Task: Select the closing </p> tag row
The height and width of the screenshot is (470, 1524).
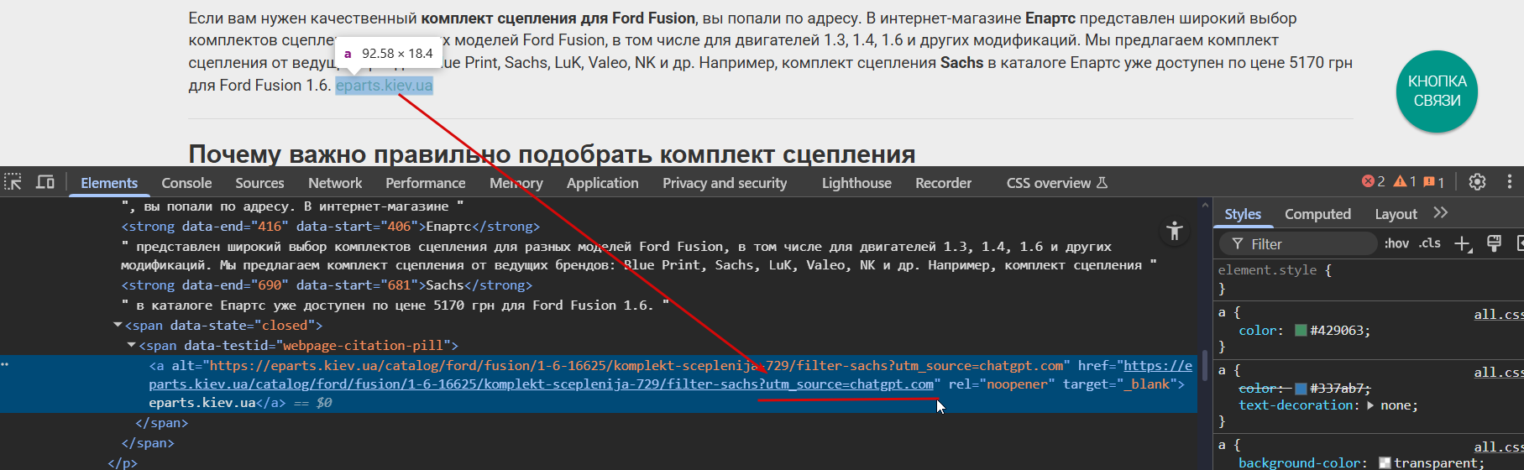Action: 123,463
